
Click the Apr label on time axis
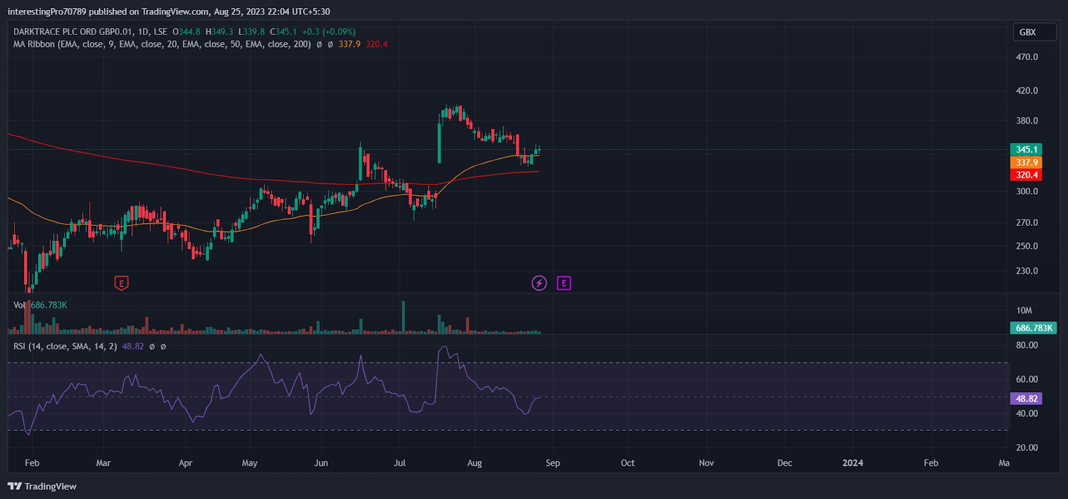pyautogui.click(x=186, y=463)
